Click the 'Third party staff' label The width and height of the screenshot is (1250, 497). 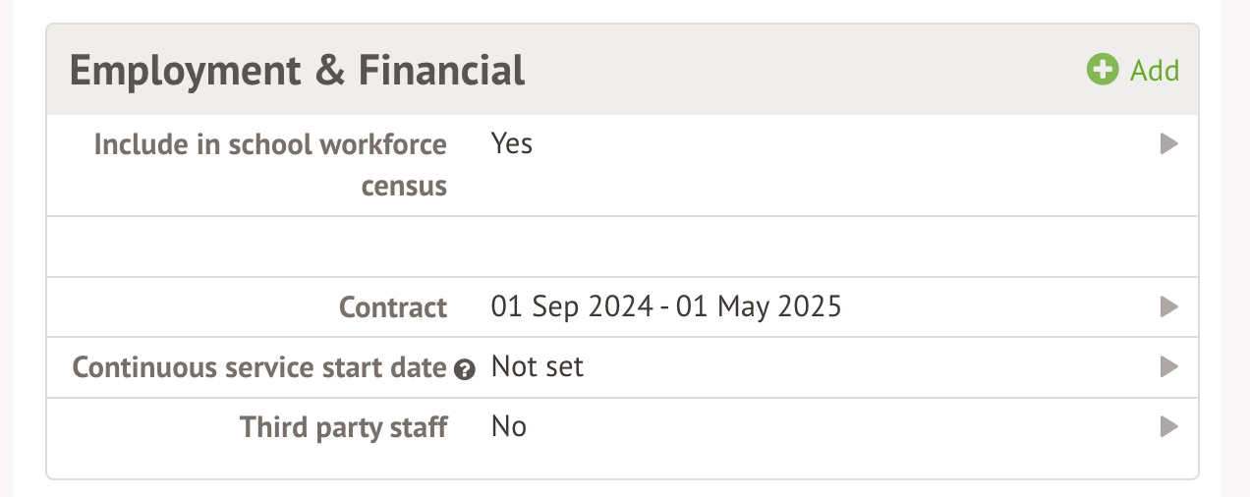coord(344,427)
